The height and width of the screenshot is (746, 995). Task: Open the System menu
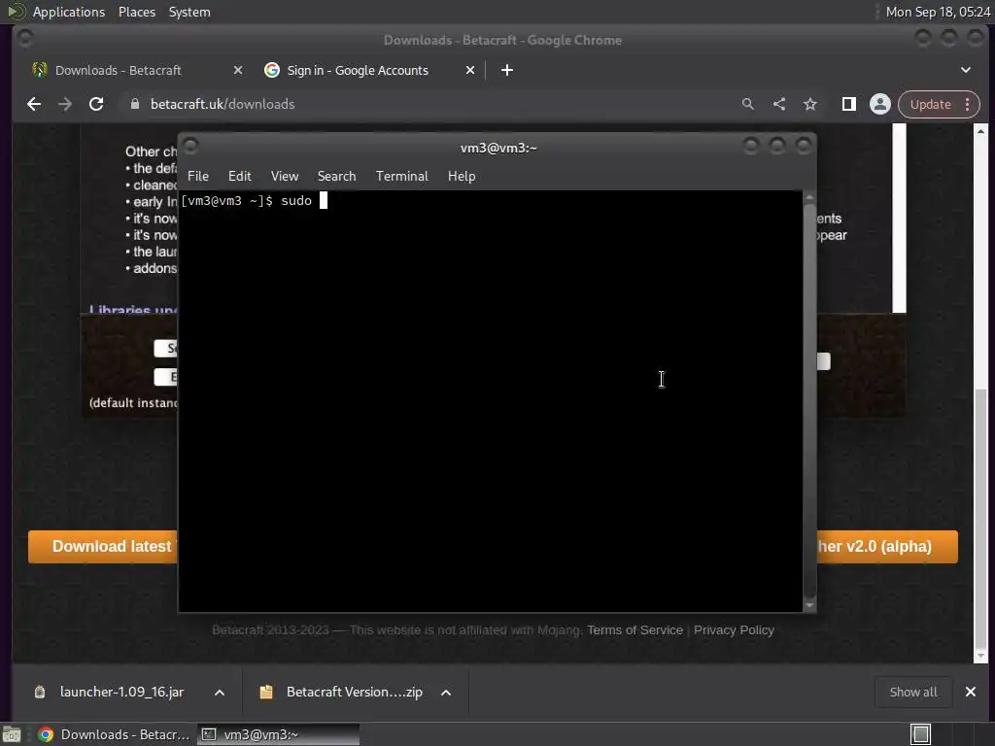[x=189, y=12]
